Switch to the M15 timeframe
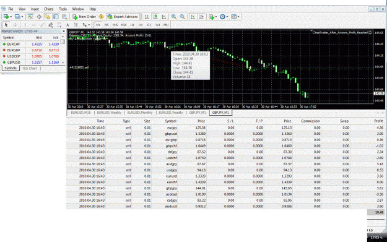 click(x=115, y=25)
